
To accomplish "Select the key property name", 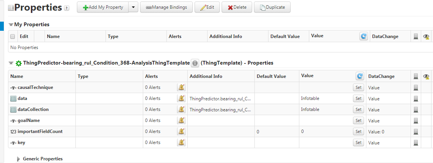I will point(22,142).
